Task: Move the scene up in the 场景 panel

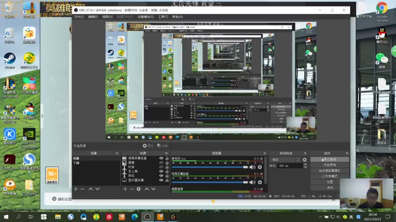Action: tap(91, 189)
